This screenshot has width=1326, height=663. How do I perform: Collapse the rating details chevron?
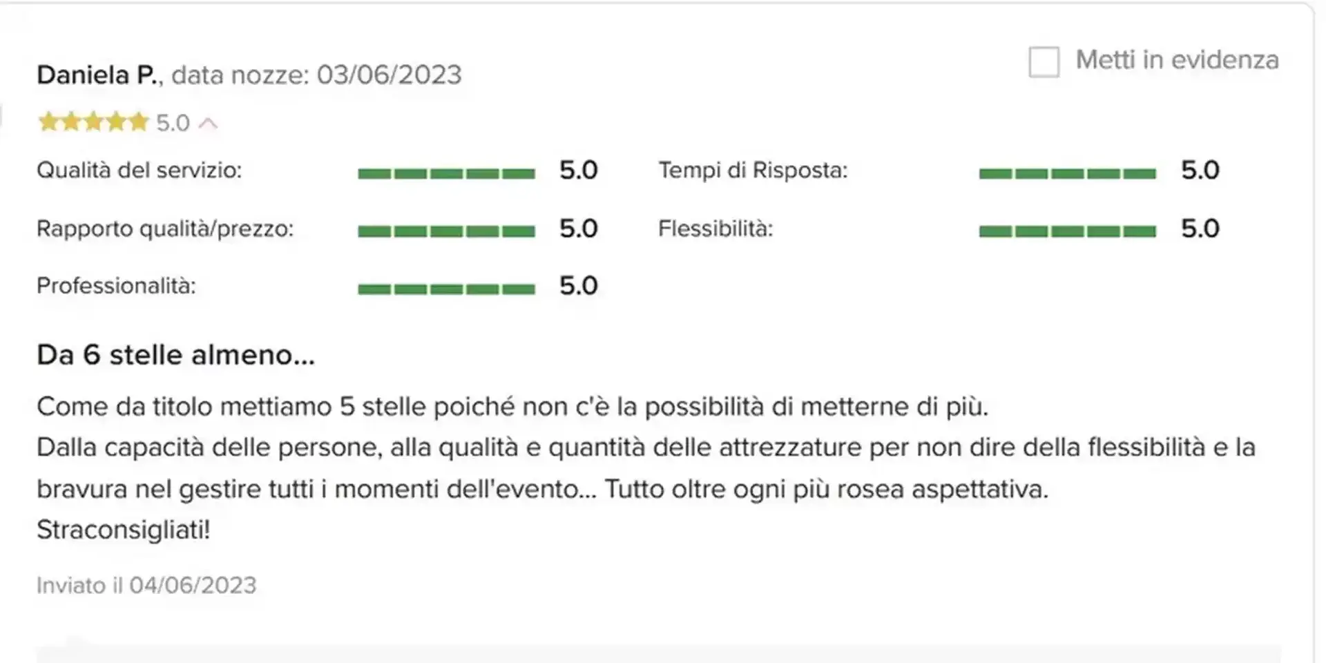click(x=208, y=124)
